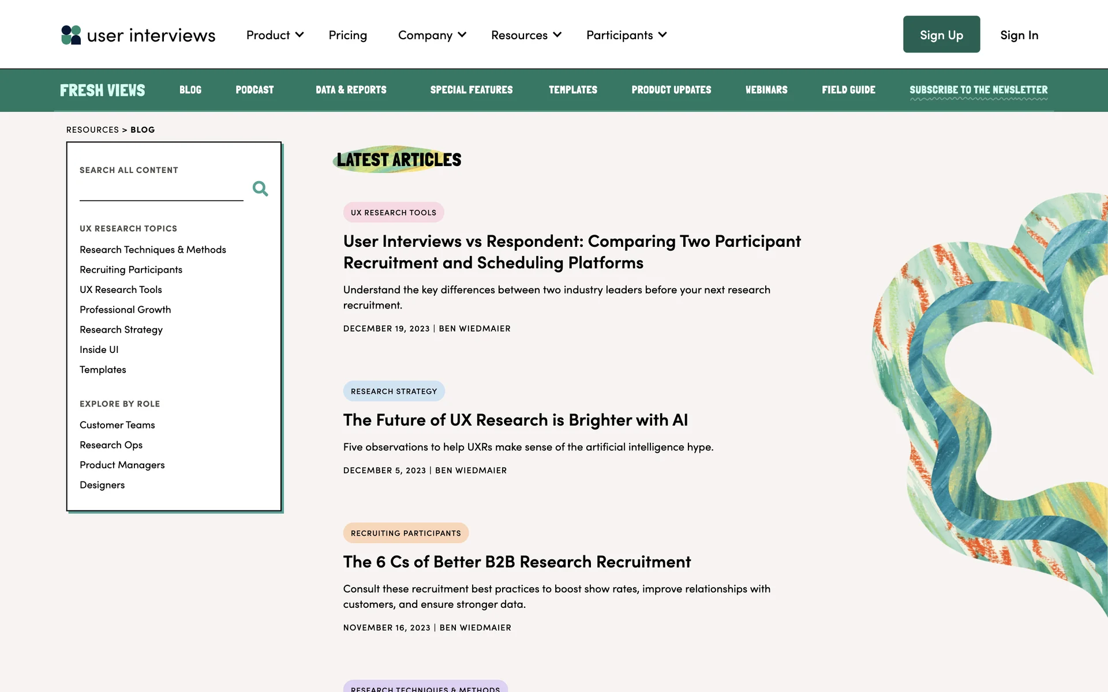
Task: Open the Recruiting Participants topic link
Action: tap(131, 269)
